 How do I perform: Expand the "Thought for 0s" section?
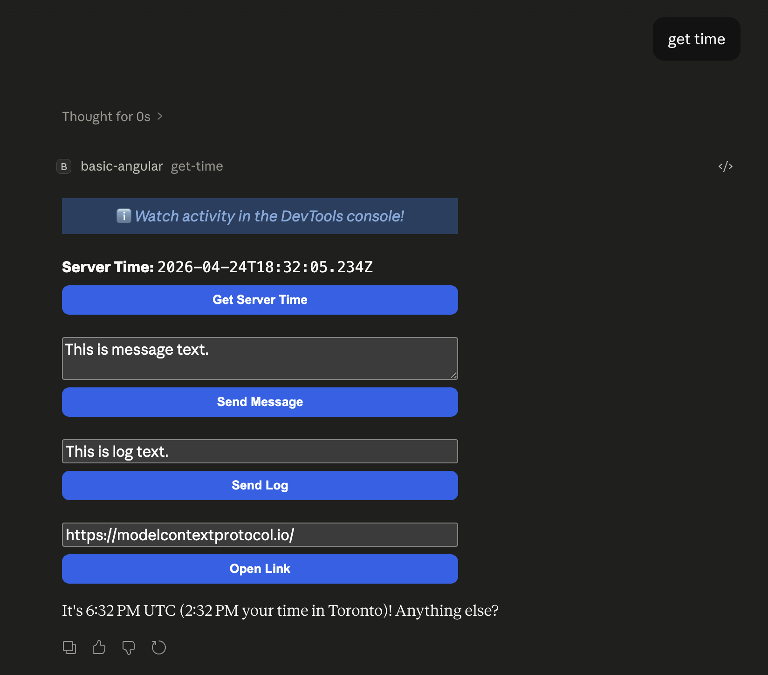pos(113,117)
